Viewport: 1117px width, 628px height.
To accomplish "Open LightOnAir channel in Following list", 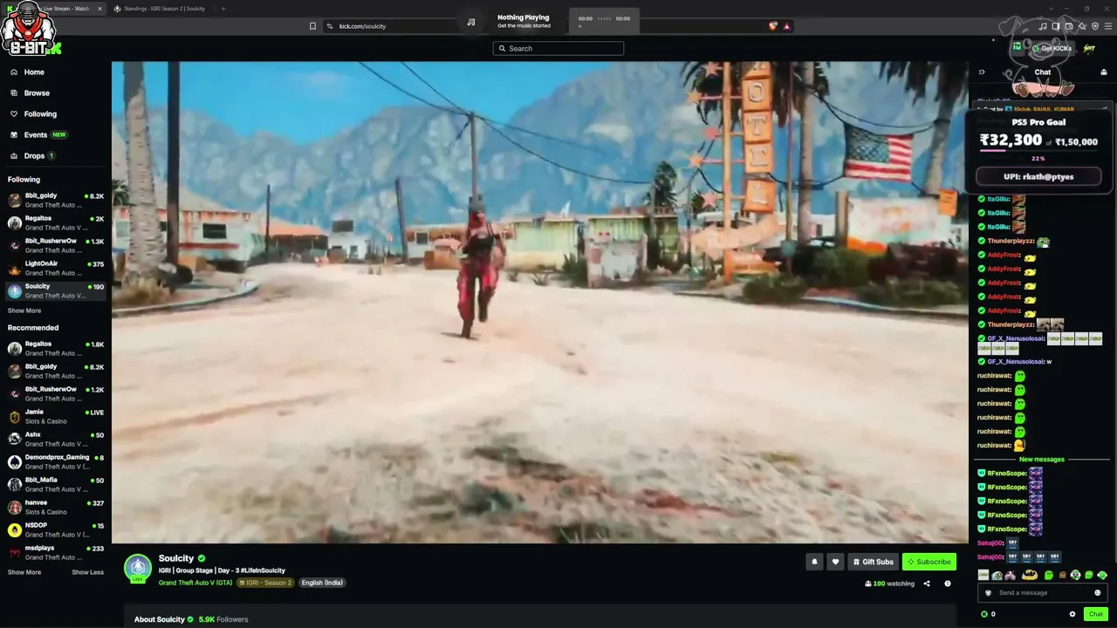I will (x=56, y=268).
